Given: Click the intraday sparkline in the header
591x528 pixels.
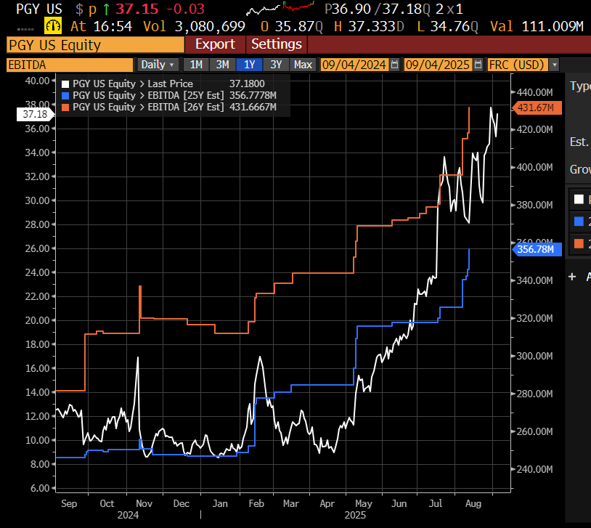Looking at the screenshot, I should pyautogui.click(x=280, y=9).
